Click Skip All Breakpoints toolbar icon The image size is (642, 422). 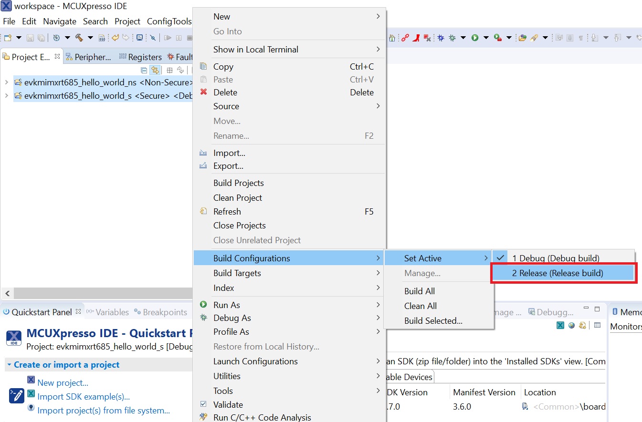click(153, 38)
